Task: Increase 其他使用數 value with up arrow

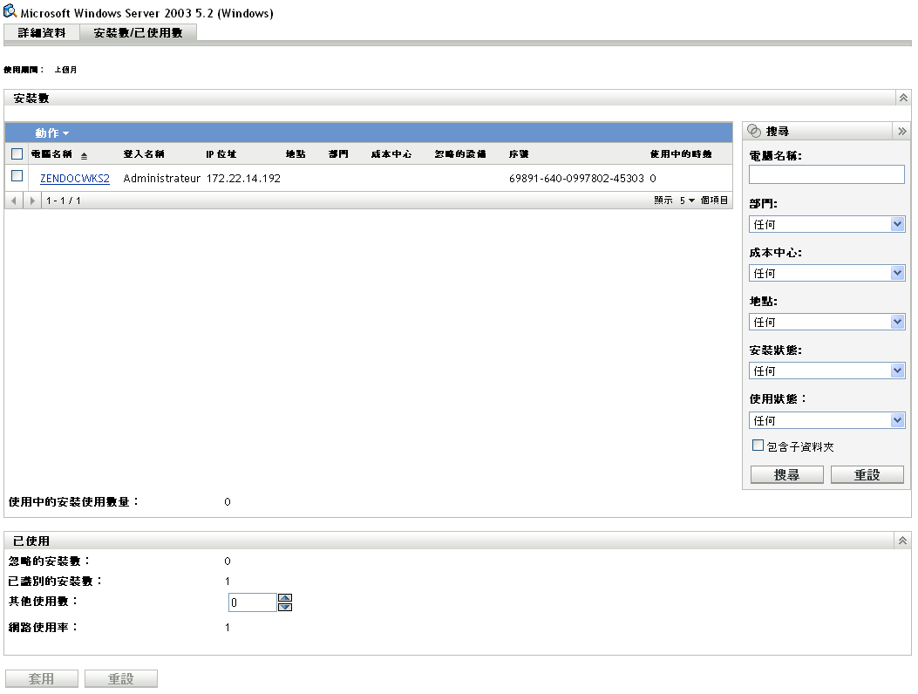Action: pyautogui.click(x=285, y=597)
